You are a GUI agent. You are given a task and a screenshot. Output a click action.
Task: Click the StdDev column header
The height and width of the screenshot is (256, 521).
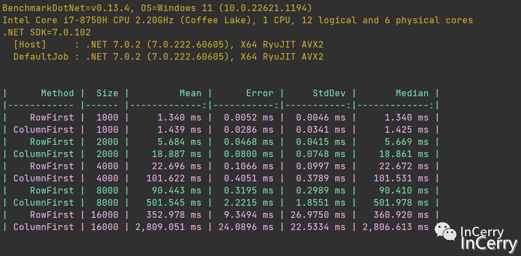pyautogui.click(x=329, y=93)
